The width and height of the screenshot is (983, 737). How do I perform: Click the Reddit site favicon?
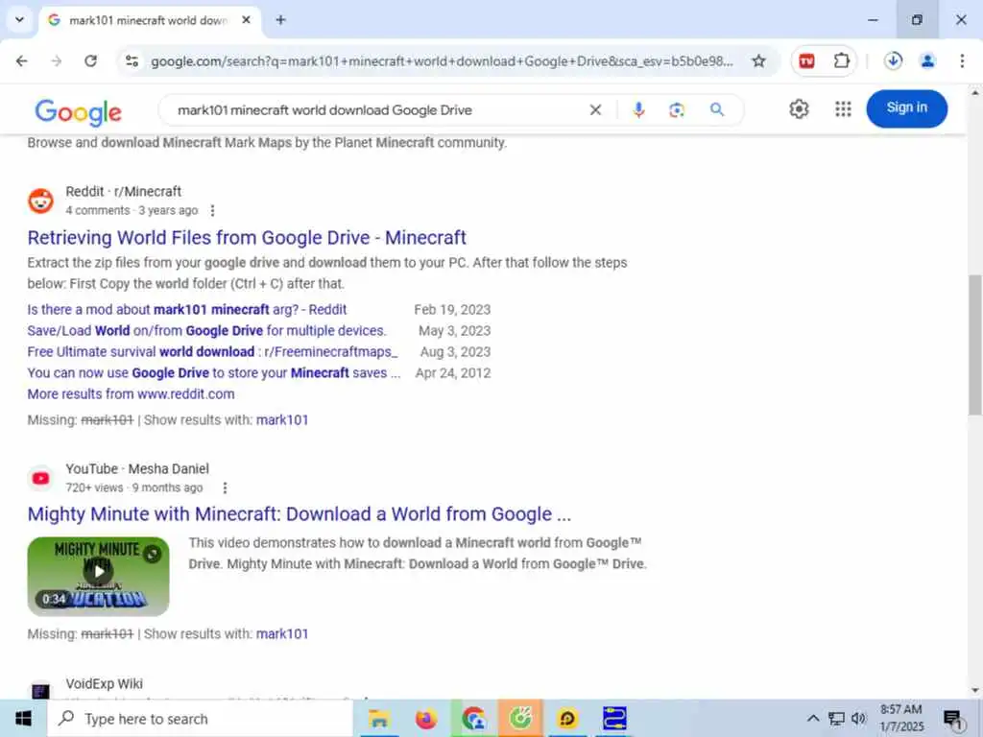pos(40,201)
